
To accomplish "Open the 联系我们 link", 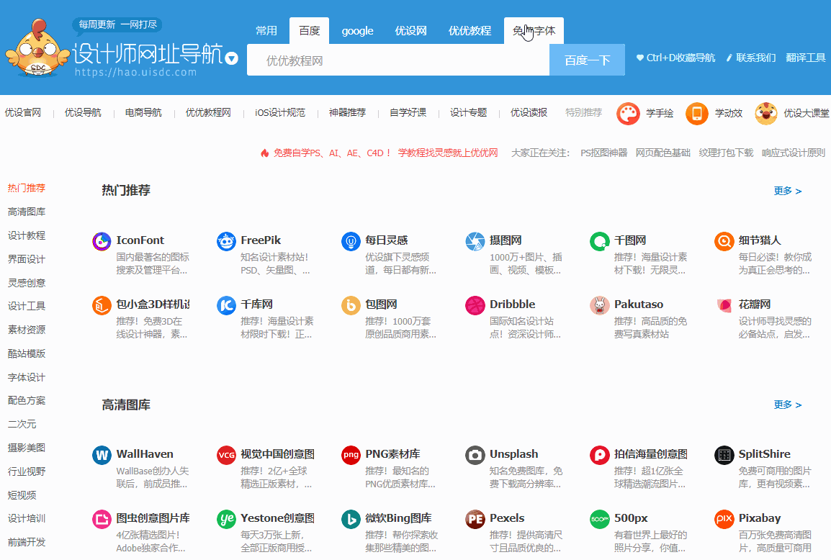I will coord(751,58).
